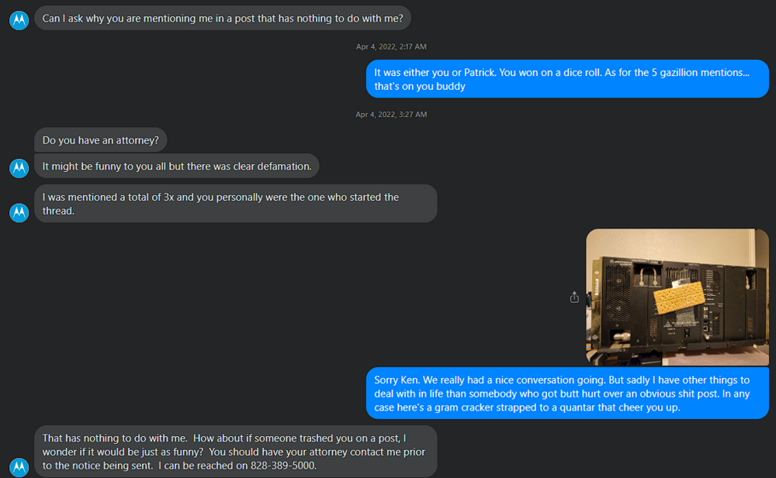Click the 'Can I ask why' message bubble
The height and width of the screenshot is (478, 776).
223,19
